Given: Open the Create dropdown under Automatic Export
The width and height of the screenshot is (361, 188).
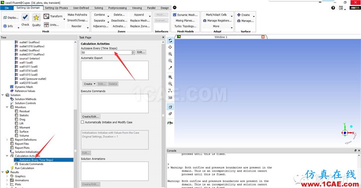Looking at the screenshot, I should click(x=89, y=84).
